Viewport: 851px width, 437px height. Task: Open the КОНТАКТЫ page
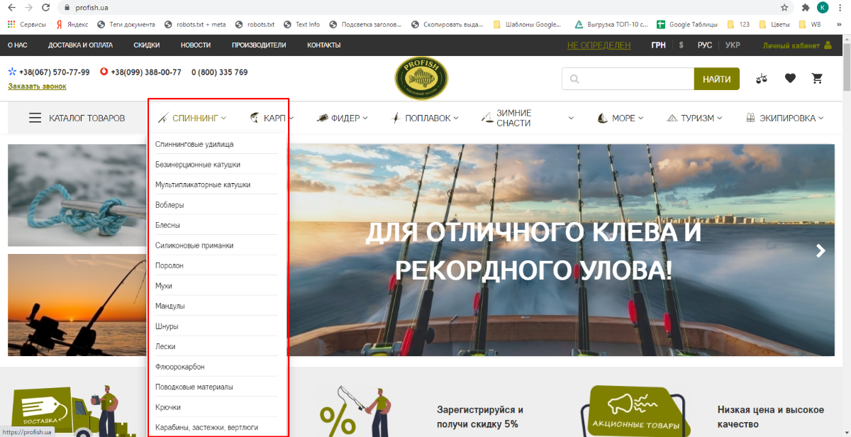(323, 45)
